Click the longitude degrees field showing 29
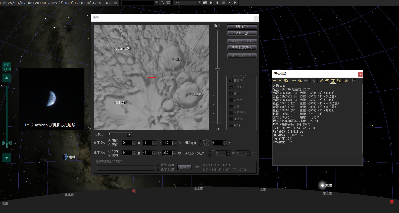This screenshot has width=399, height=213. (127, 143)
